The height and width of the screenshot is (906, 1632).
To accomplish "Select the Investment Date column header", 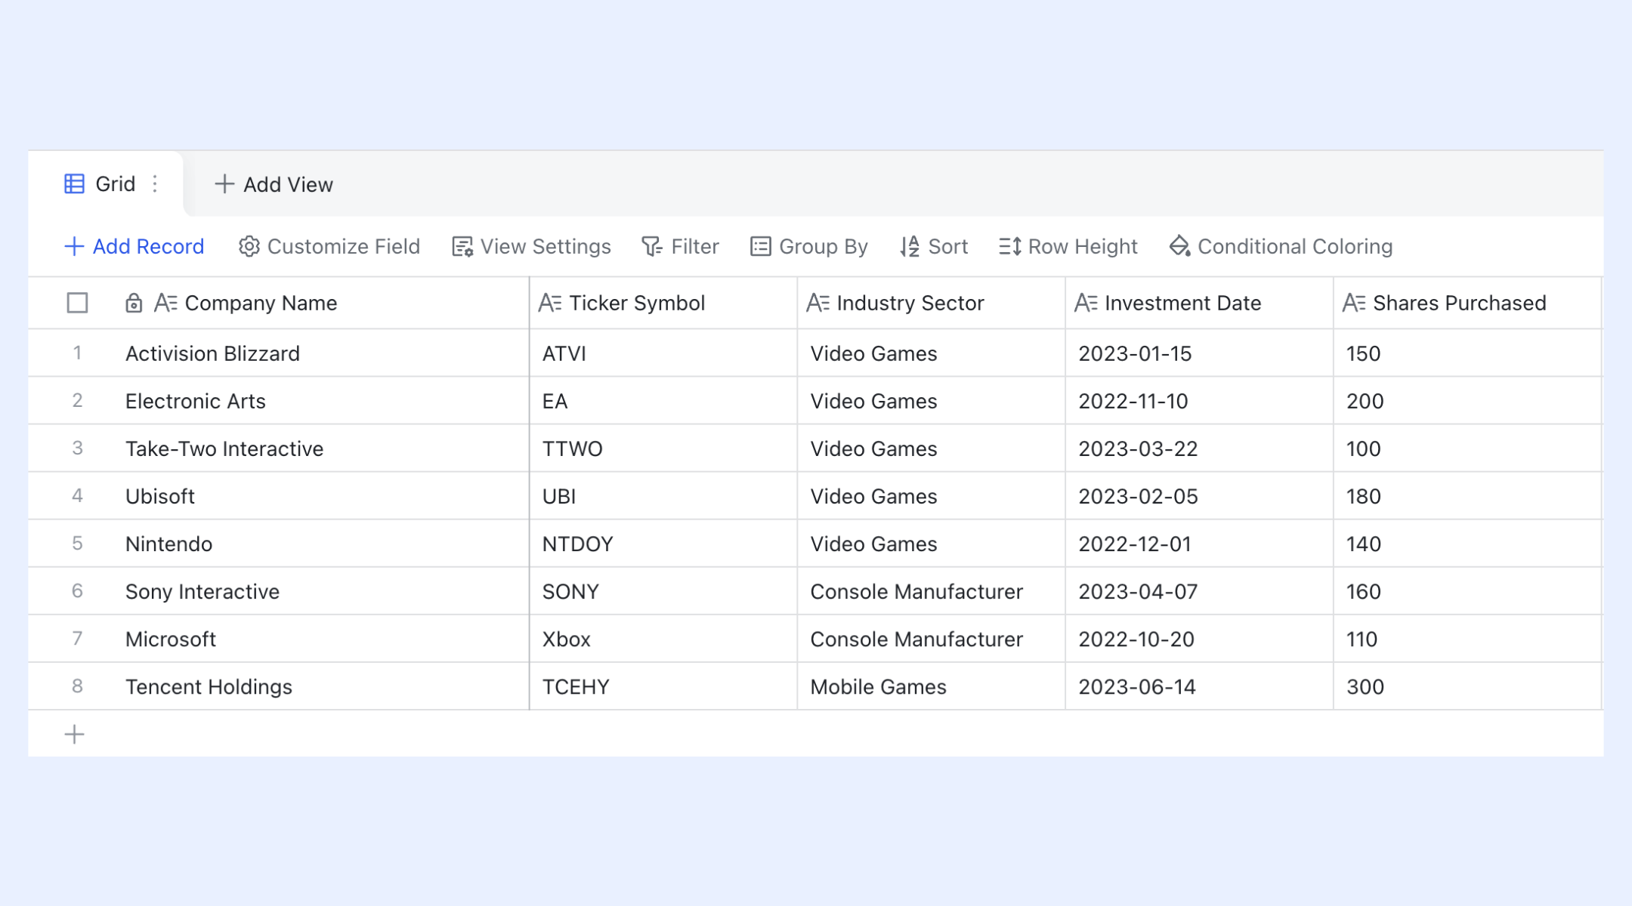I will coord(1200,304).
